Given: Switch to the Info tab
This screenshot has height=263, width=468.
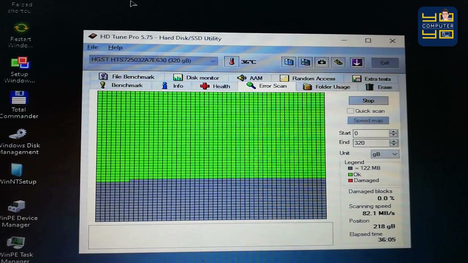Looking at the screenshot, I should (173, 86).
